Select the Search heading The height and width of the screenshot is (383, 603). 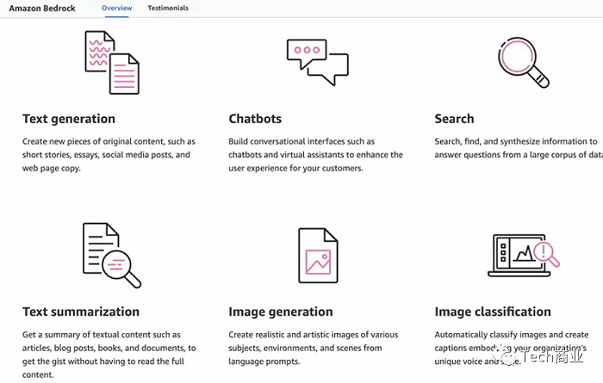coord(454,119)
